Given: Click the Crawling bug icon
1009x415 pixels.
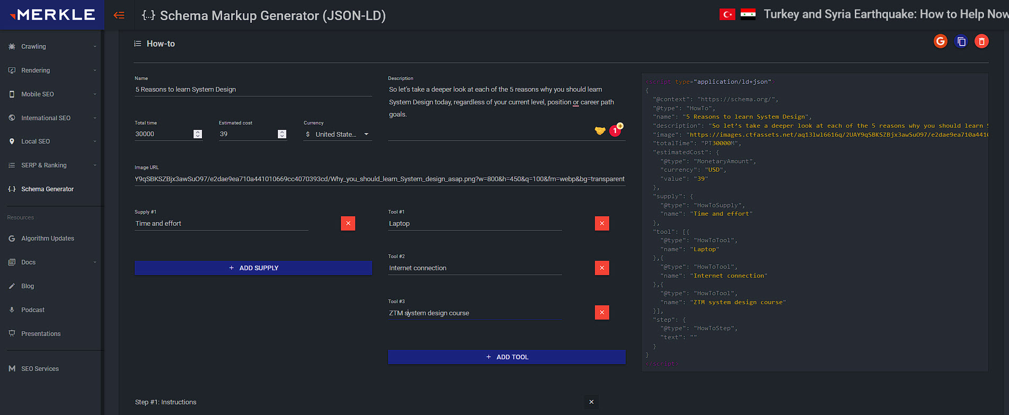Looking at the screenshot, I should coord(12,47).
